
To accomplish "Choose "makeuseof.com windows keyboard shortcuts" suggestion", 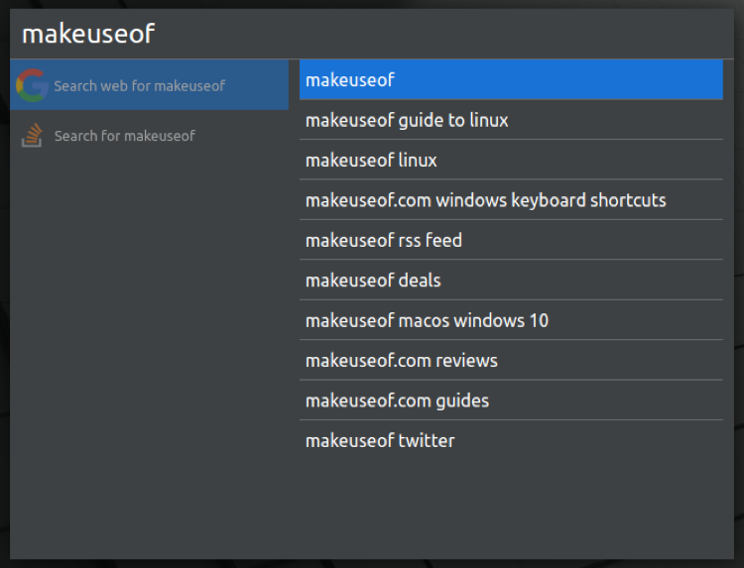I will tap(485, 200).
